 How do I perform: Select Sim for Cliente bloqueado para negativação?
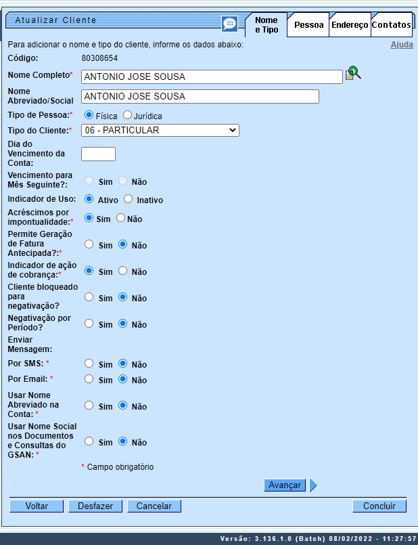[89, 297]
